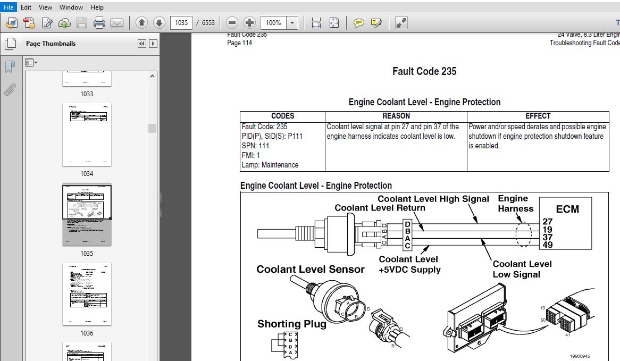Expand the Page Thumbnails panel arrow
This screenshot has height=361, width=620.
[153, 44]
